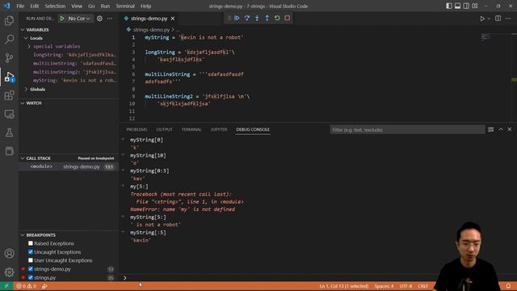Click Spaces: 4 indentation in status bar

pos(385,286)
